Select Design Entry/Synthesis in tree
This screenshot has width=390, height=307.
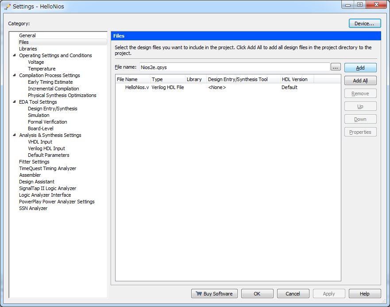click(53, 109)
